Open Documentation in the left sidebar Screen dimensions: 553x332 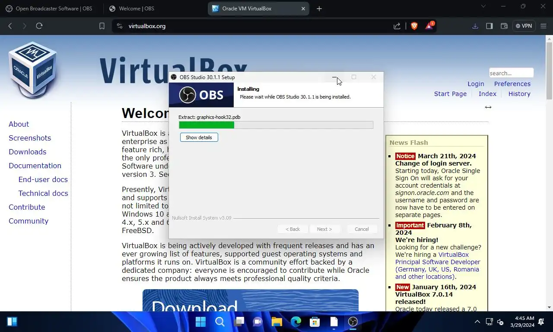(35, 166)
